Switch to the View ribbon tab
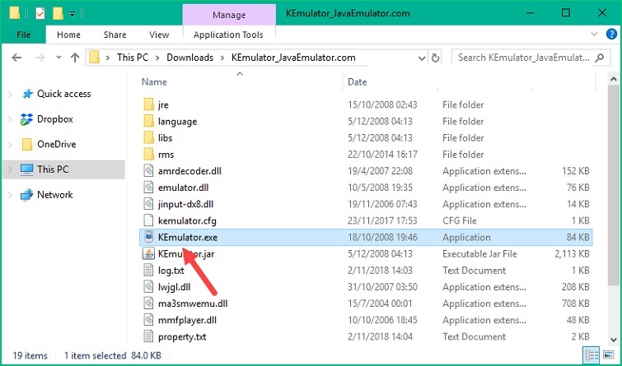622x366 pixels. (x=159, y=35)
